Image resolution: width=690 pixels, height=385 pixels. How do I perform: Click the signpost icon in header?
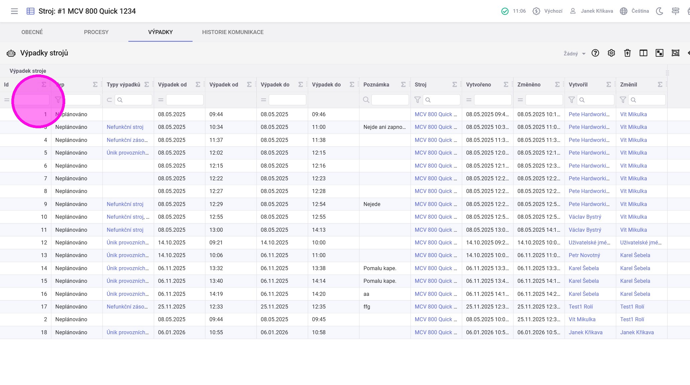(675, 11)
